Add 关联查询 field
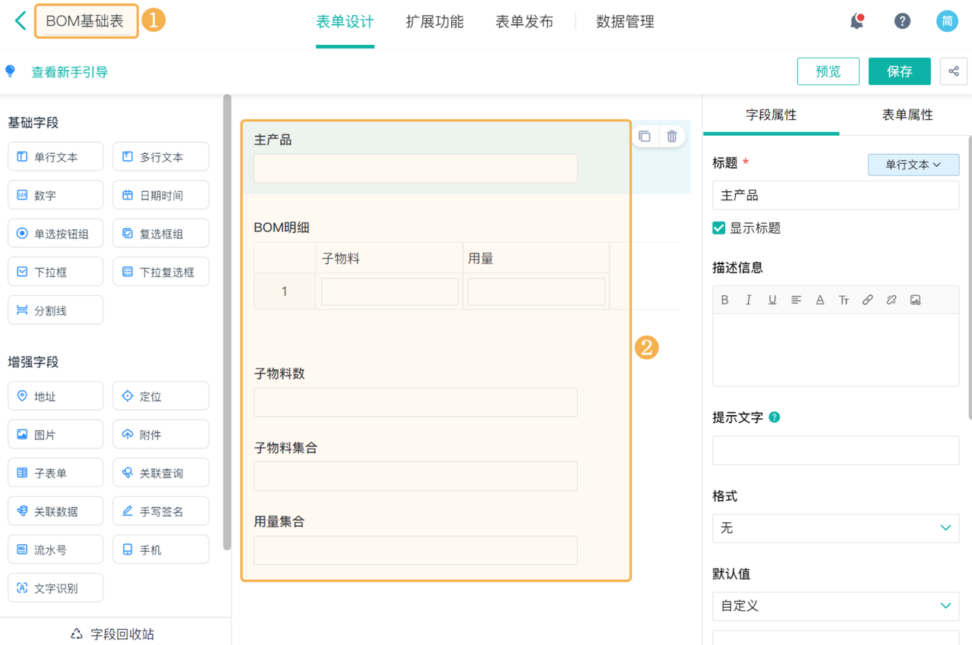Screen dimensions: 972x645 (161, 473)
